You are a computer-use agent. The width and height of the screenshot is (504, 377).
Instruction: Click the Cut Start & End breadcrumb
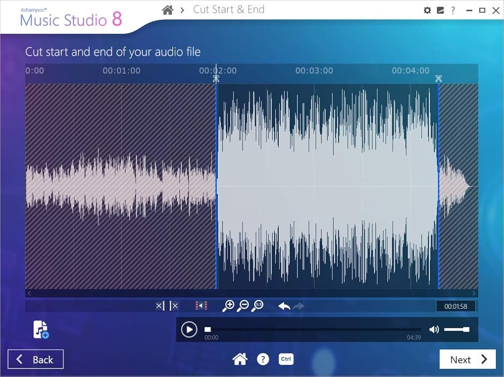coord(228,10)
